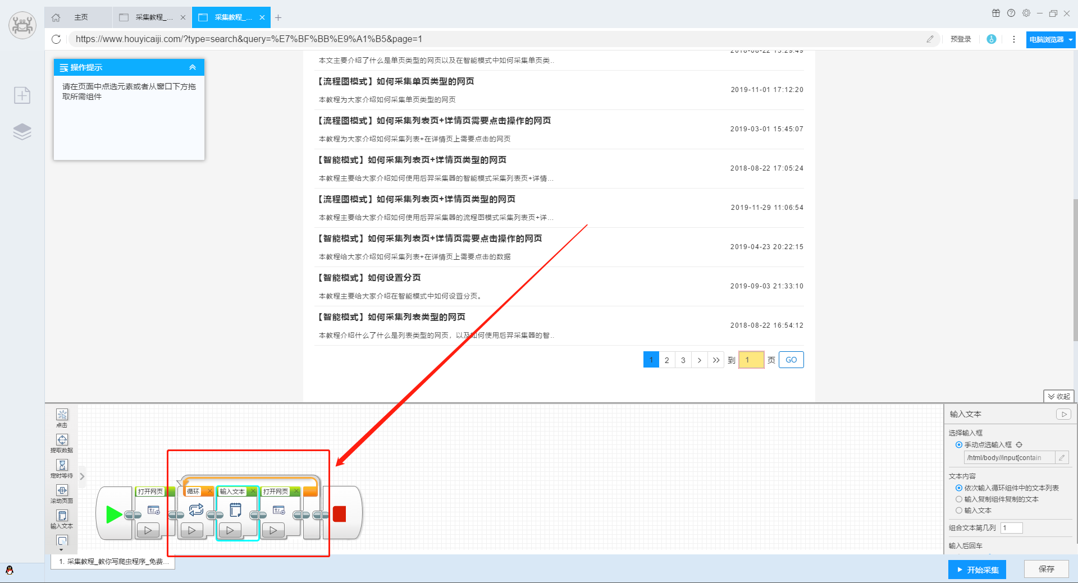This screenshot has width=1078, height=583.
Task: Go to next page with the > arrow
Action: 699,360
